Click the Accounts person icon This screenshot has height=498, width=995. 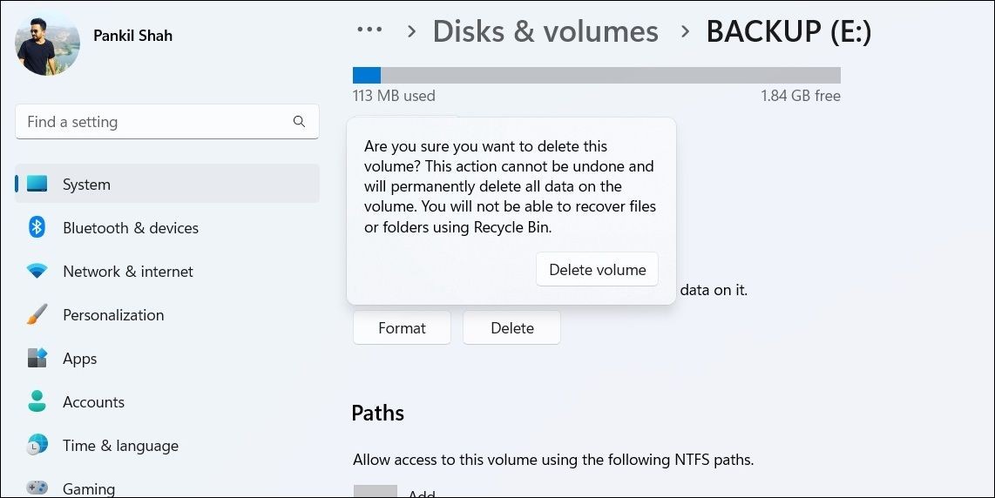click(37, 401)
